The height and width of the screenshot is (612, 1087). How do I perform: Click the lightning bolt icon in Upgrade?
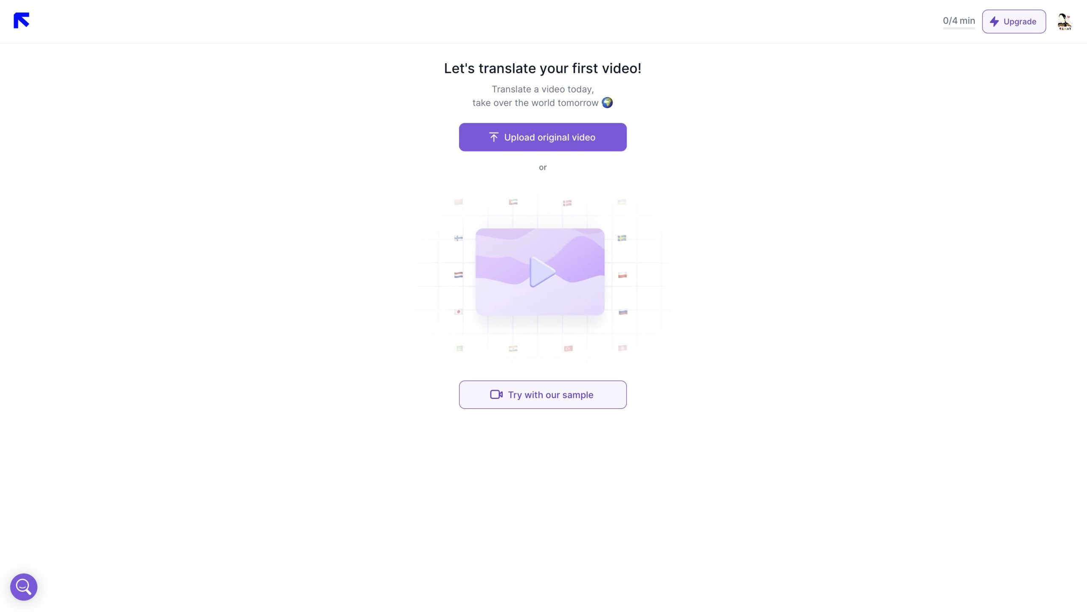pos(994,22)
